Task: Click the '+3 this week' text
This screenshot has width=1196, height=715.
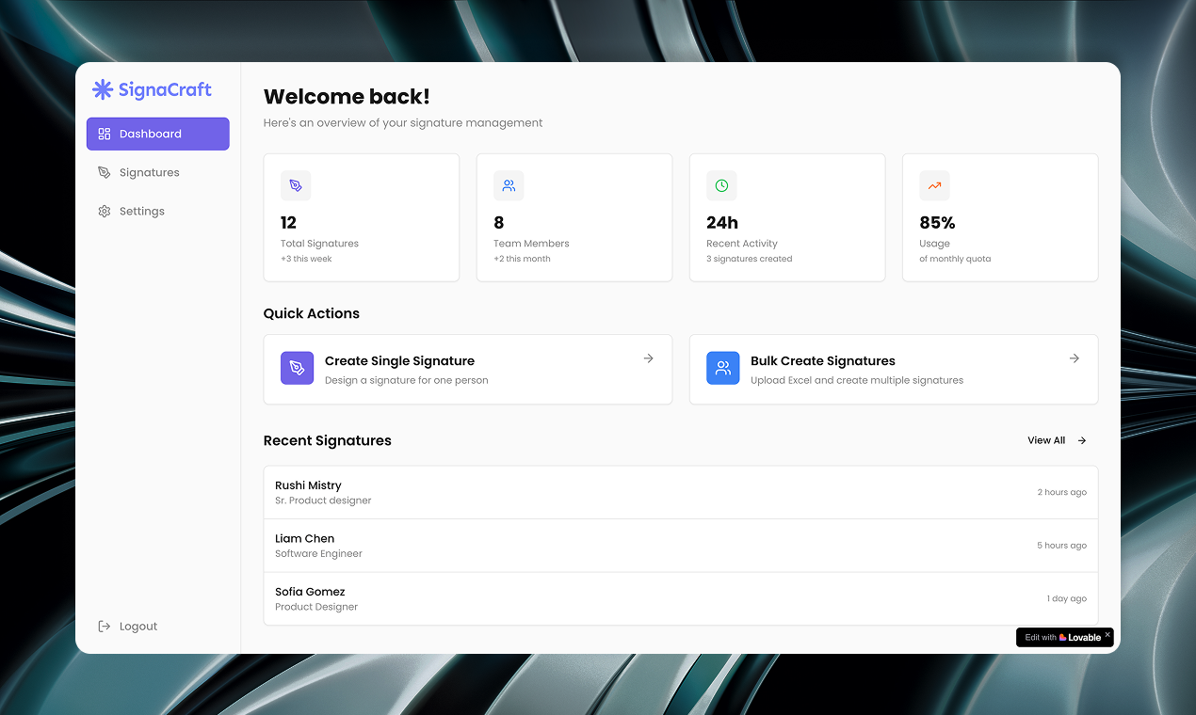Action: 306,259
